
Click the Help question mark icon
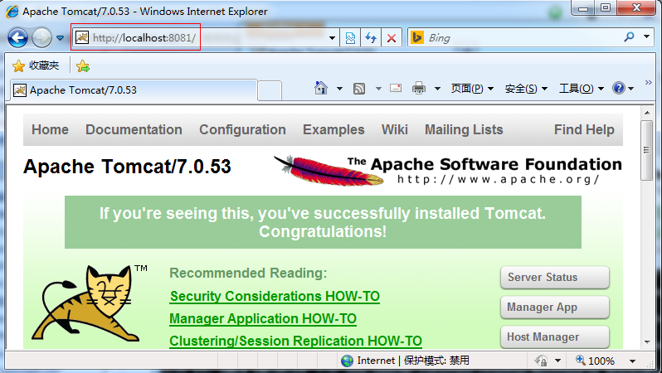click(x=619, y=88)
